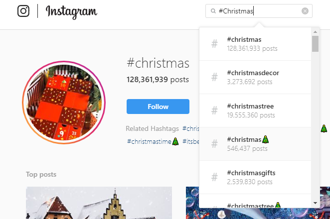This screenshot has height=219, width=330.
Task: Click the magnifier icon in search box
Action: pyautogui.click(x=213, y=11)
